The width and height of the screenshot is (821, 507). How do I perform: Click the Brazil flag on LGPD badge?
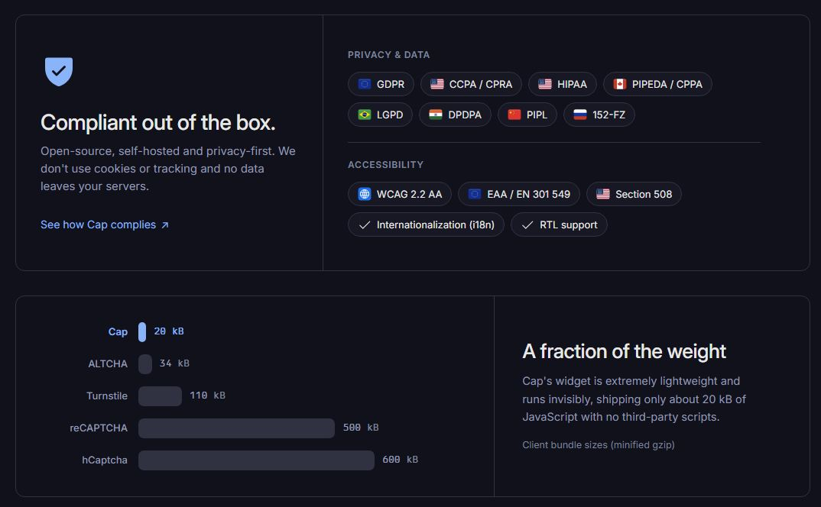(365, 115)
